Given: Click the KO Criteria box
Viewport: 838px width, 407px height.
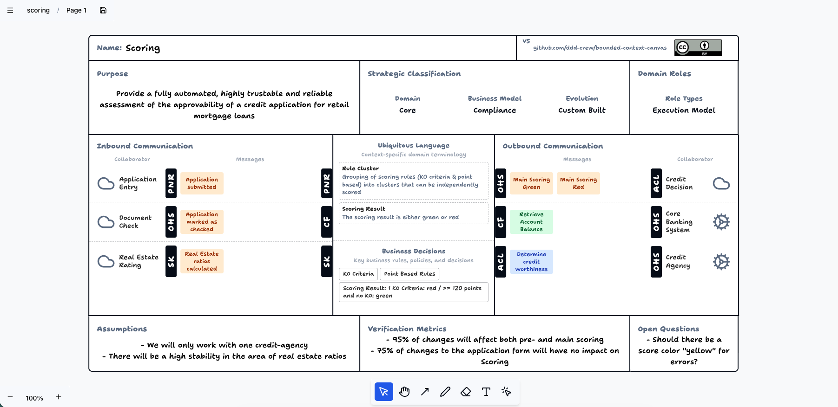Looking at the screenshot, I should [358, 274].
